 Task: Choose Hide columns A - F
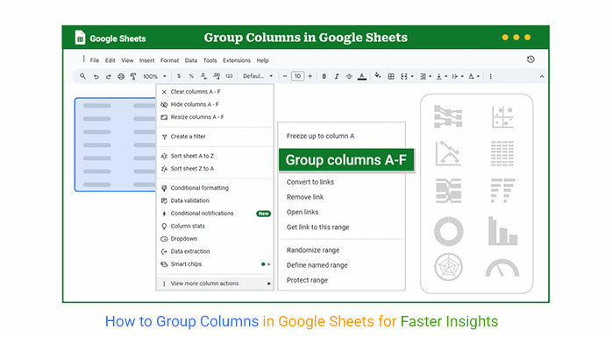pyautogui.click(x=196, y=104)
